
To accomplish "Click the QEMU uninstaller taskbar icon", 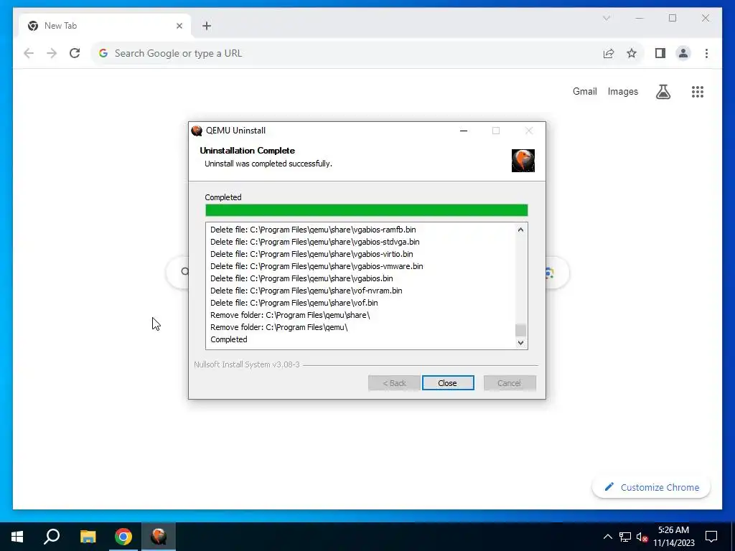I will click(x=159, y=537).
